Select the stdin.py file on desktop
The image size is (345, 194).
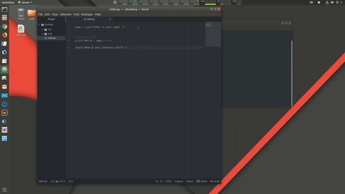point(21,30)
